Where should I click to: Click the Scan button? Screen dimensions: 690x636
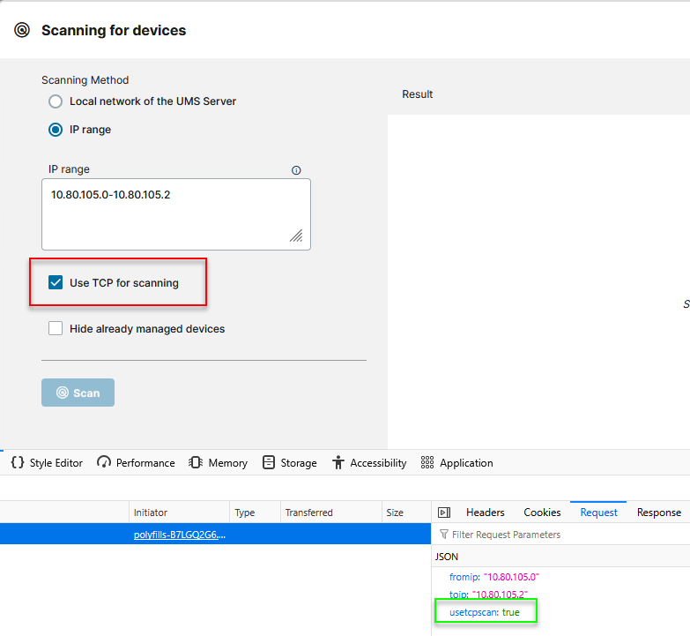point(78,393)
